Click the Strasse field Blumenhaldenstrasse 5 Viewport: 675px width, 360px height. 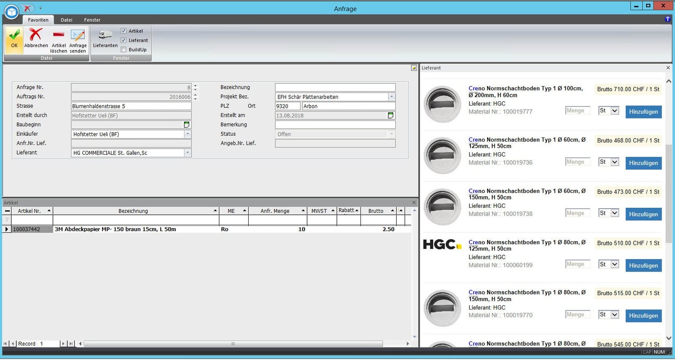tap(131, 106)
